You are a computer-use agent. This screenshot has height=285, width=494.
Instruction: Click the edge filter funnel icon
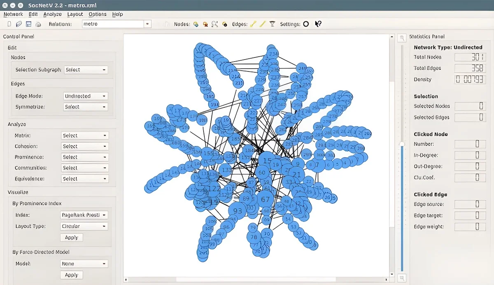point(272,24)
